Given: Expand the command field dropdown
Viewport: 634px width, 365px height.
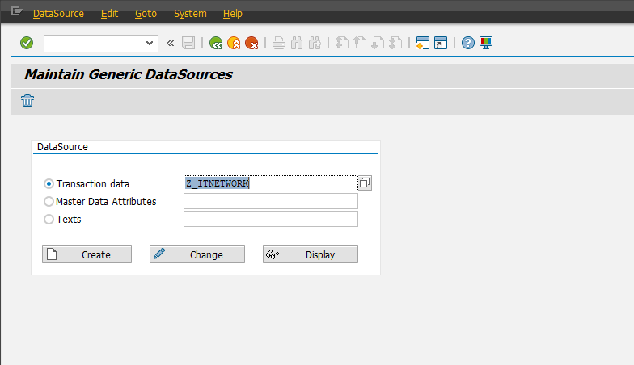Looking at the screenshot, I should 150,43.
